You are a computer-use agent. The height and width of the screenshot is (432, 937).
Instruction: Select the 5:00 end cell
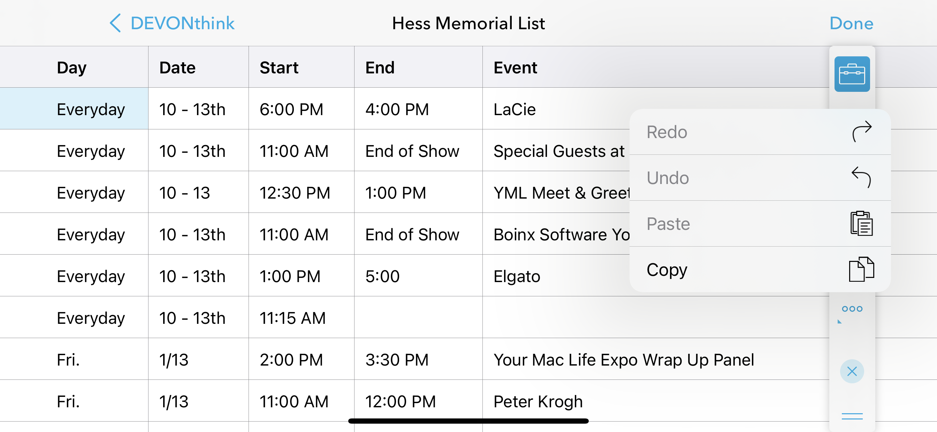point(418,275)
